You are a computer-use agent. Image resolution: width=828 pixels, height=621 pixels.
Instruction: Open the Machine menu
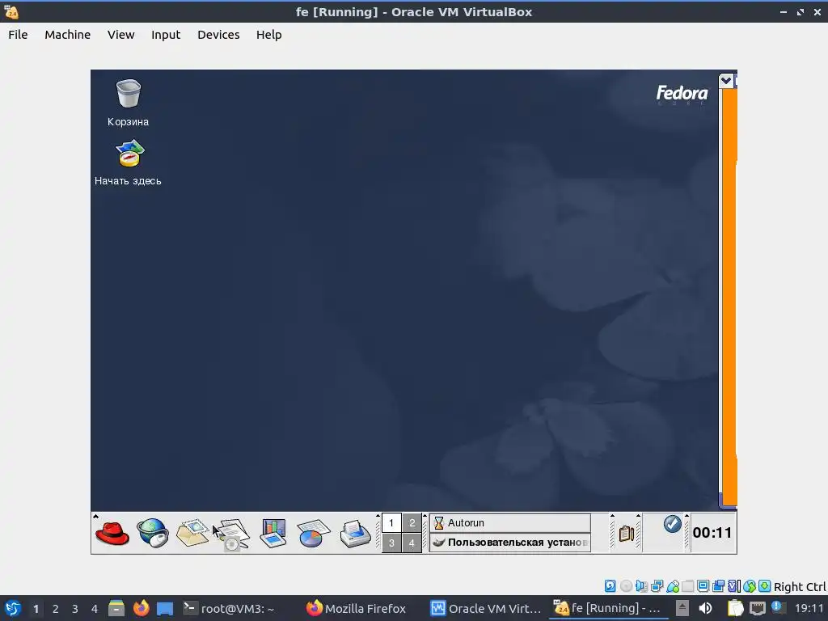pos(68,35)
